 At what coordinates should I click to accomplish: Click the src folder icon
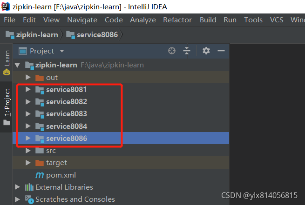[40, 151]
